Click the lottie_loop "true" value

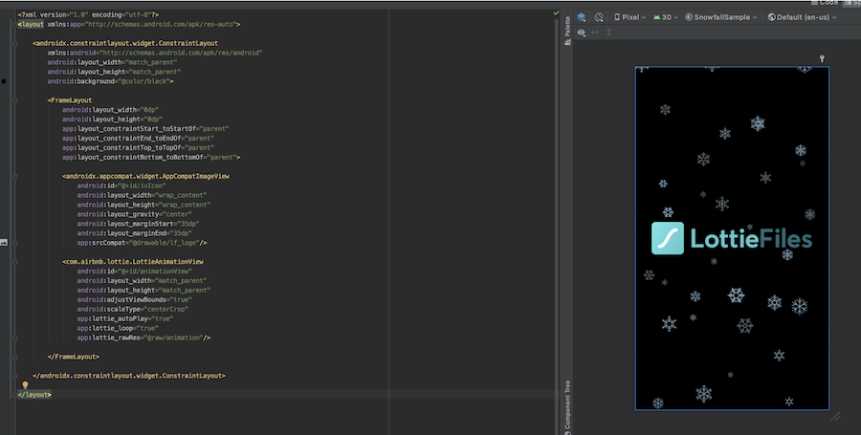click(147, 329)
